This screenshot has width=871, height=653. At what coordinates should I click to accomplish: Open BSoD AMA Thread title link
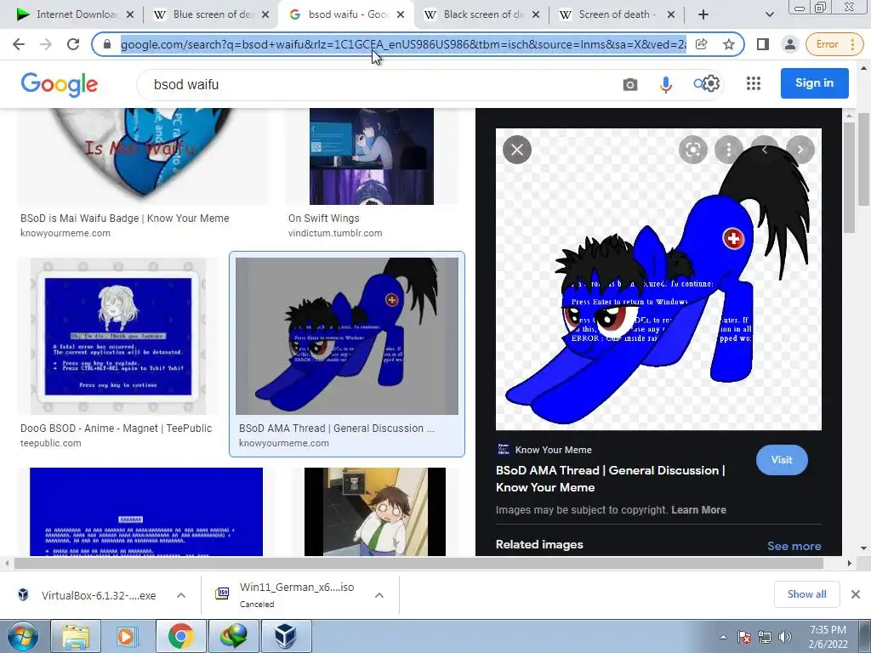tap(611, 479)
